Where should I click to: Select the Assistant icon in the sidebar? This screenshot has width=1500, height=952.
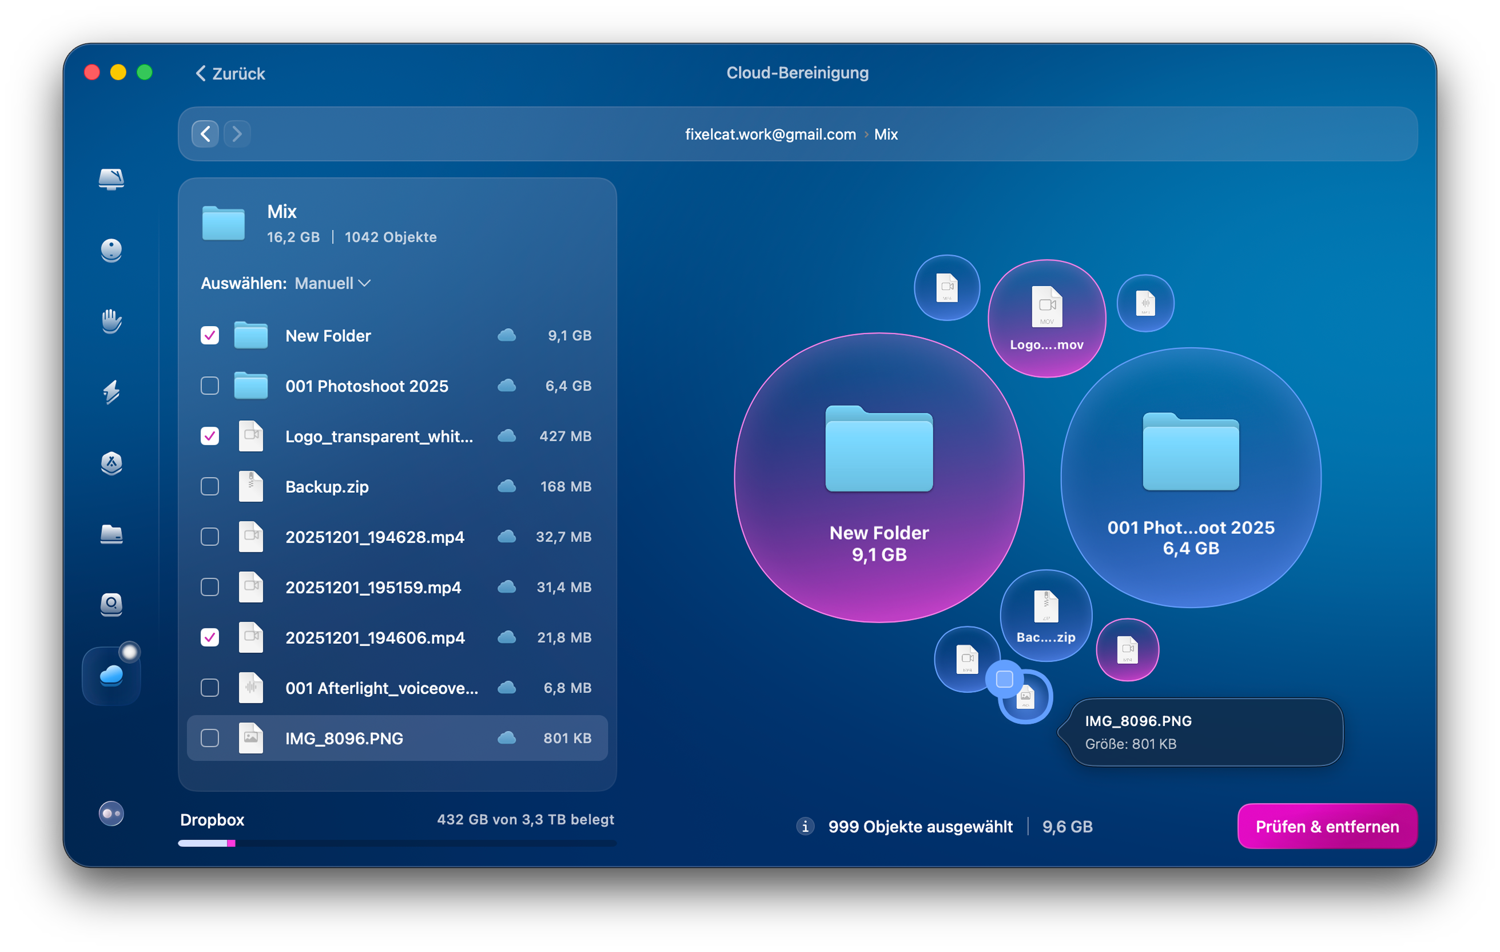click(111, 250)
